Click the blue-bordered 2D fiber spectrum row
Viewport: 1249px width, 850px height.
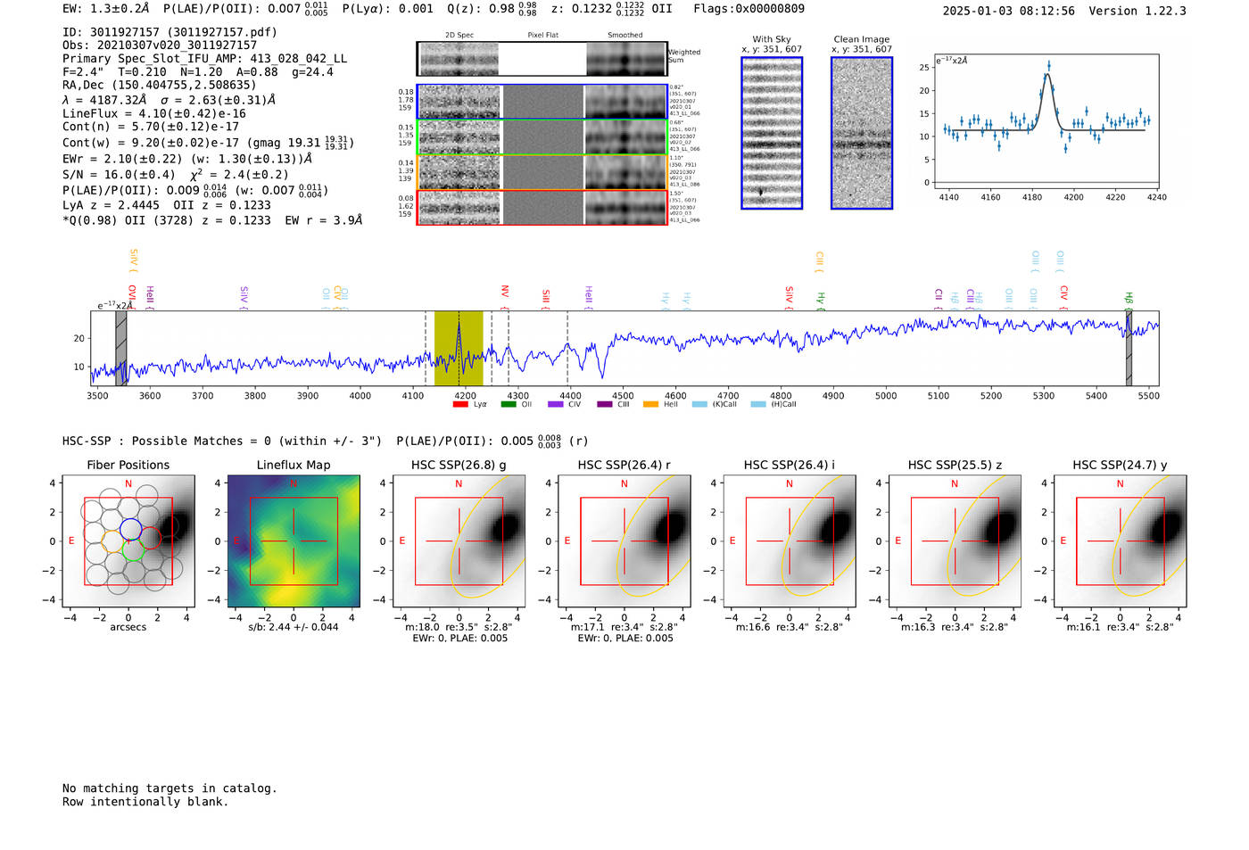tap(542, 102)
